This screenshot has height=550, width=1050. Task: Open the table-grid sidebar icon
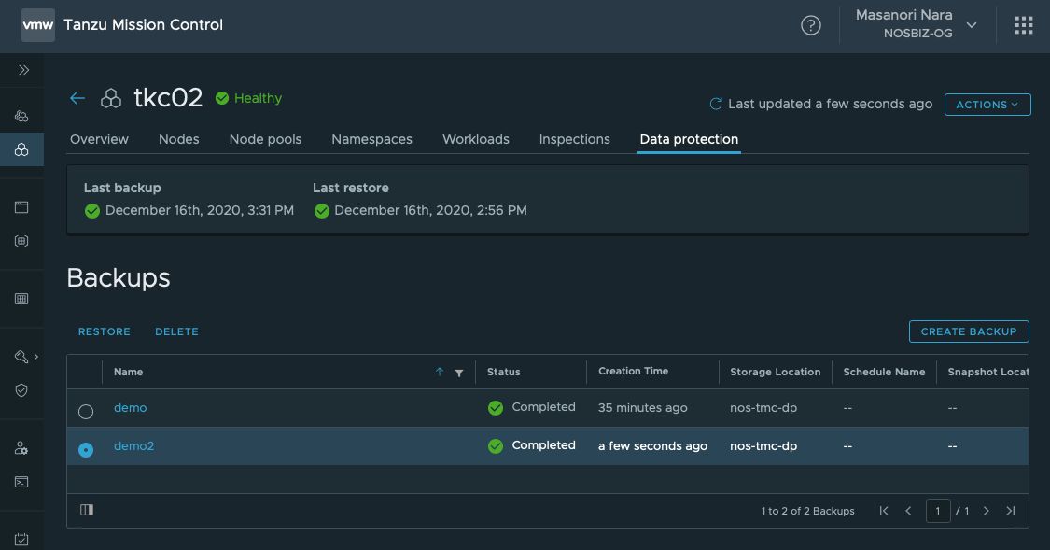(21, 299)
